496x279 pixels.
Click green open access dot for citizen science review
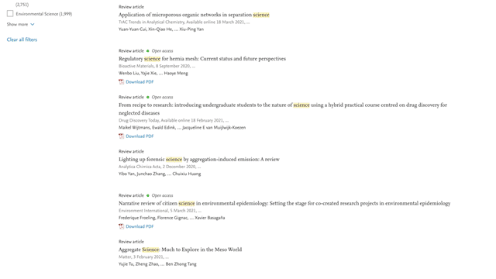click(148, 195)
